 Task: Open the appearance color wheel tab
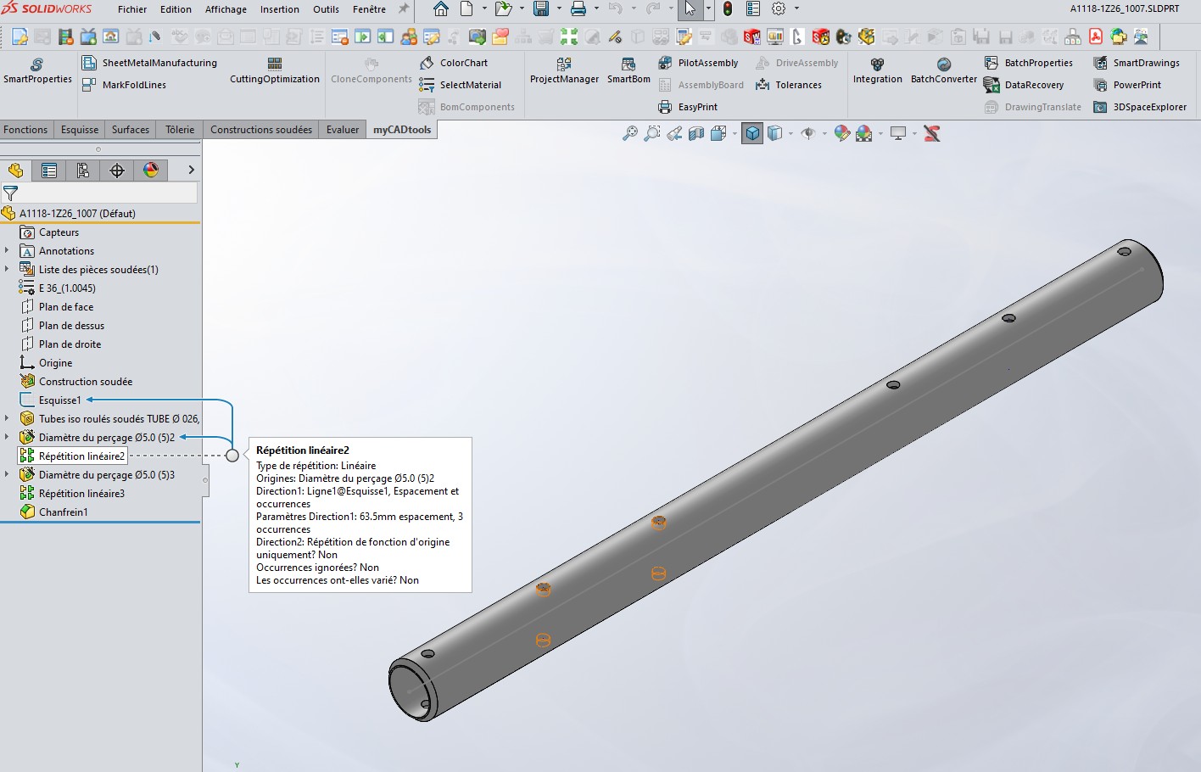coord(151,171)
